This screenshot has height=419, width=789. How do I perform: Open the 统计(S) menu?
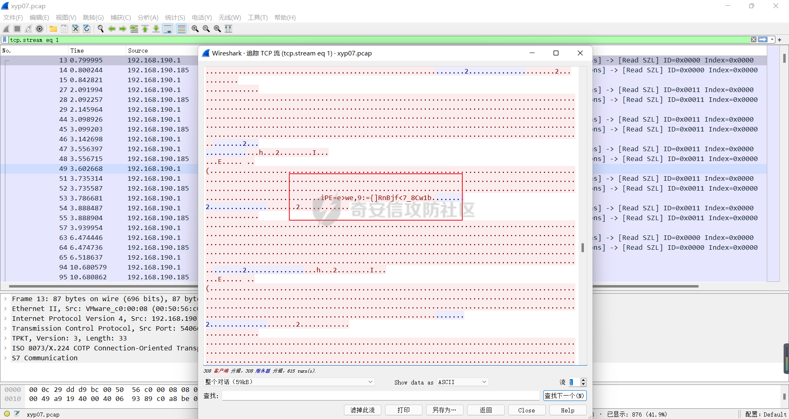(x=175, y=18)
